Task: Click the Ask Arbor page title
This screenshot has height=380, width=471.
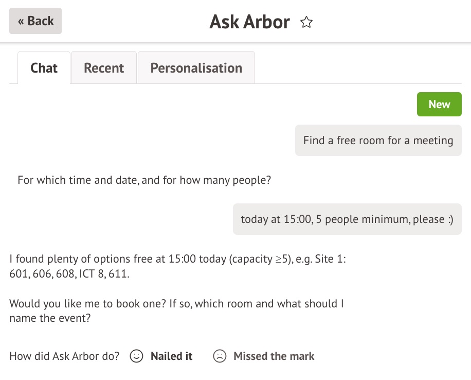Action: pos(249,22)
